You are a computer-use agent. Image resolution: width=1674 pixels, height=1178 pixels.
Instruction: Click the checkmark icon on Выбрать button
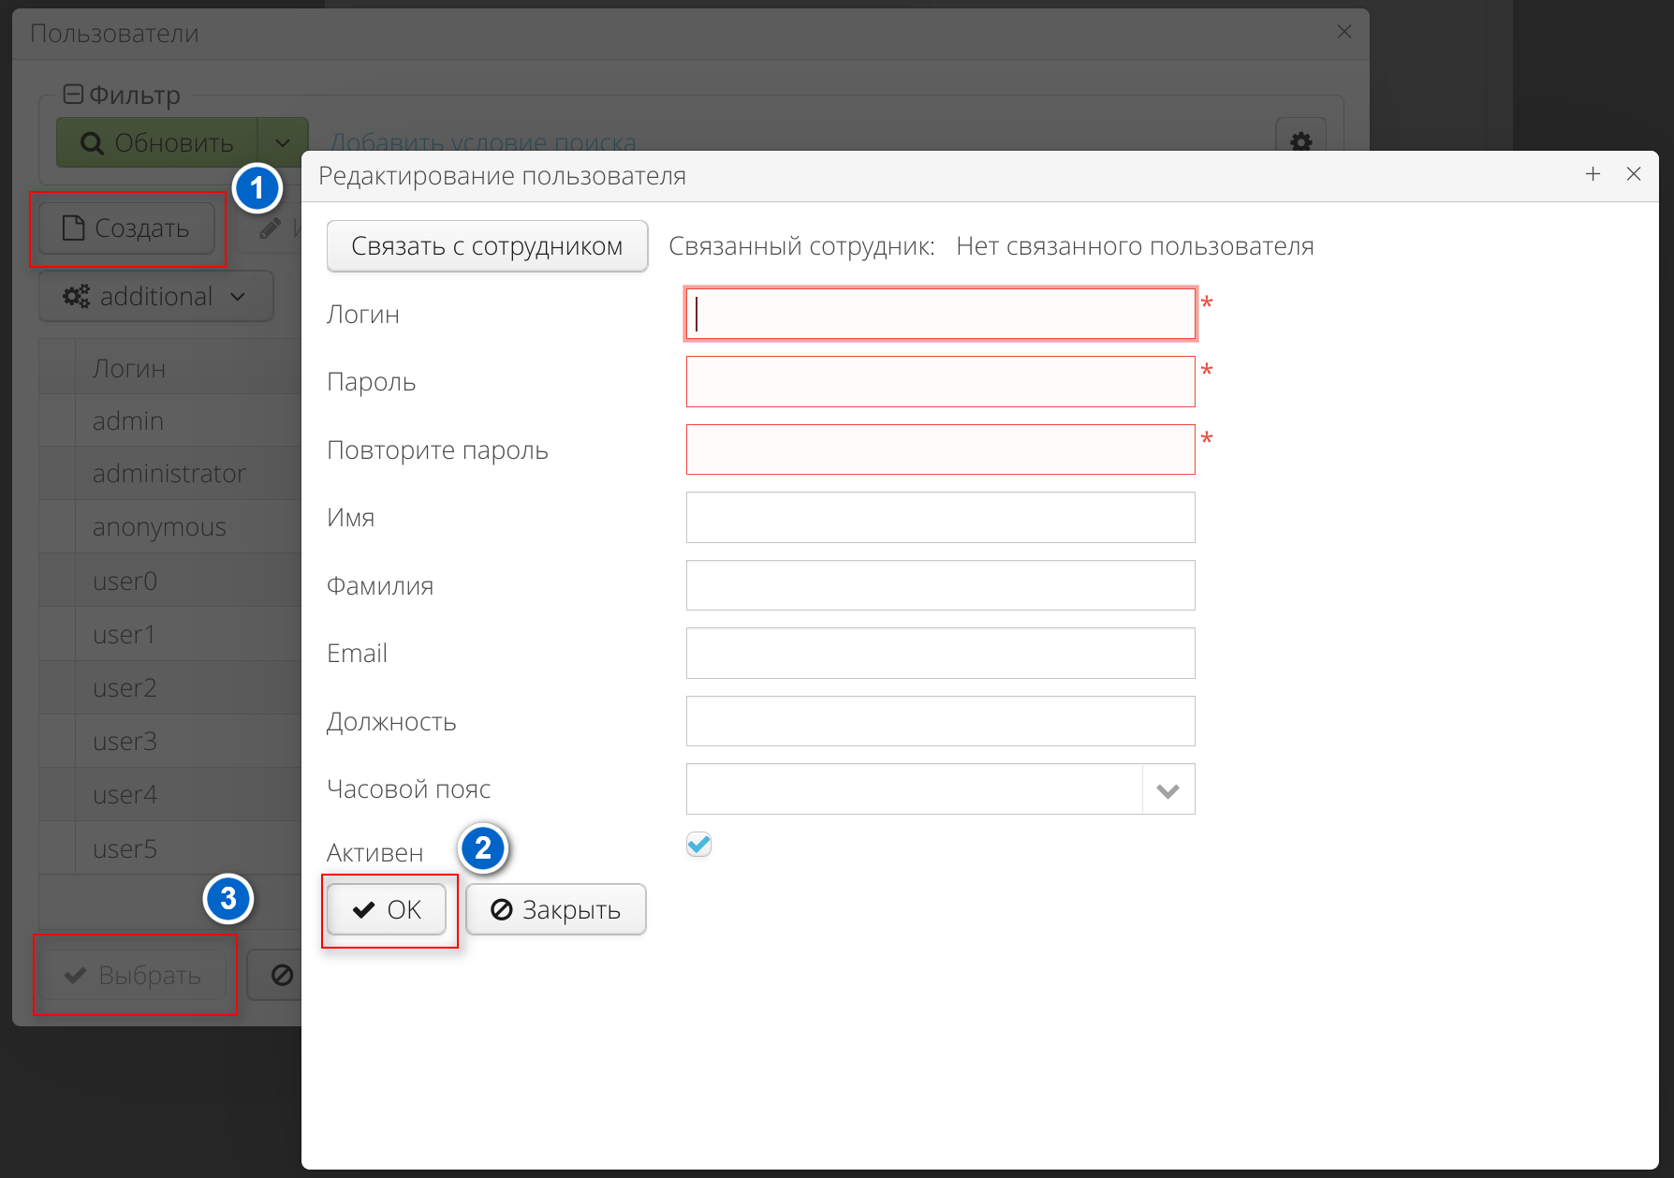[x=74, y=975]
